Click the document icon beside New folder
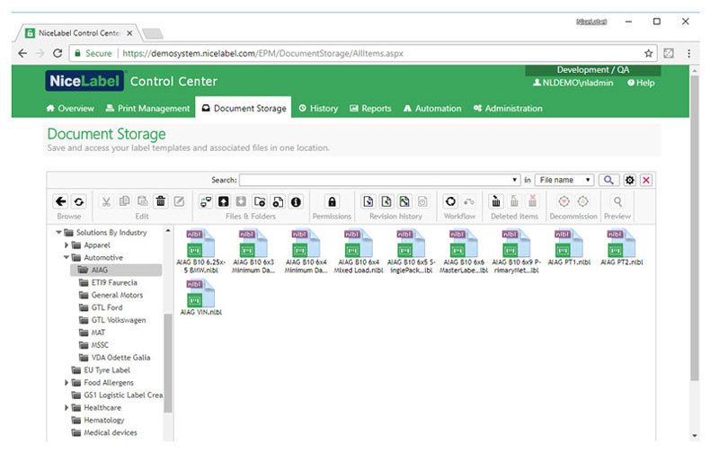This screenshot has height=462, width=710. click(x=278, y=201)
